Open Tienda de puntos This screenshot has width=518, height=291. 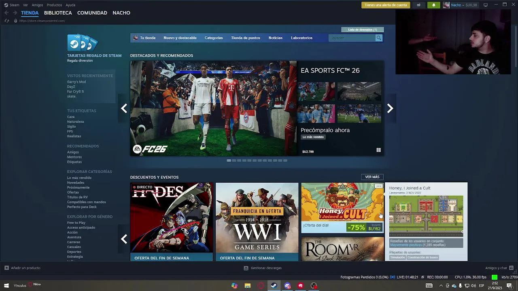pos(246,38)
